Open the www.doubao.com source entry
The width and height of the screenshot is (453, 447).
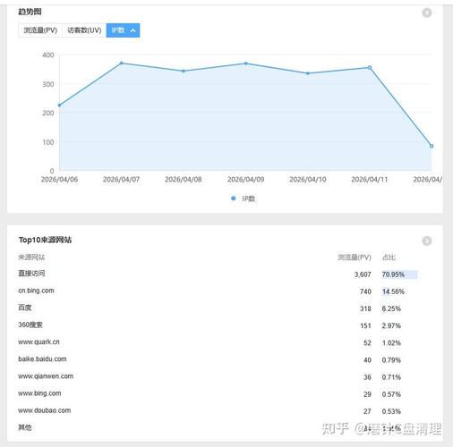(x=45, y=410)
